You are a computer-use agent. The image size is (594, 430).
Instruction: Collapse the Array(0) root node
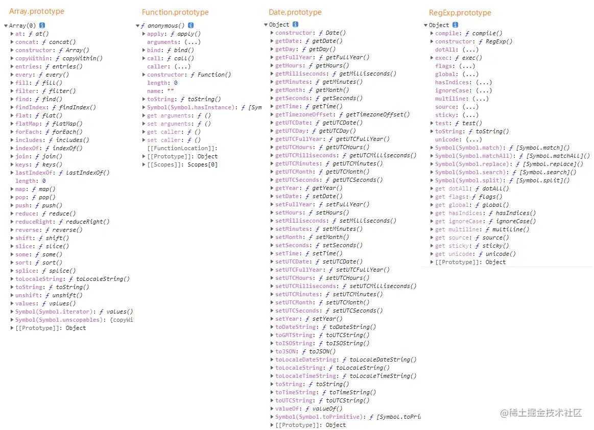click(x=6, y=26)
